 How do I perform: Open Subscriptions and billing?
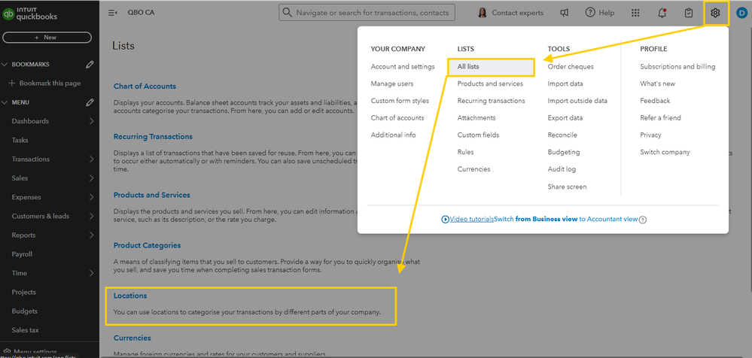677,67
